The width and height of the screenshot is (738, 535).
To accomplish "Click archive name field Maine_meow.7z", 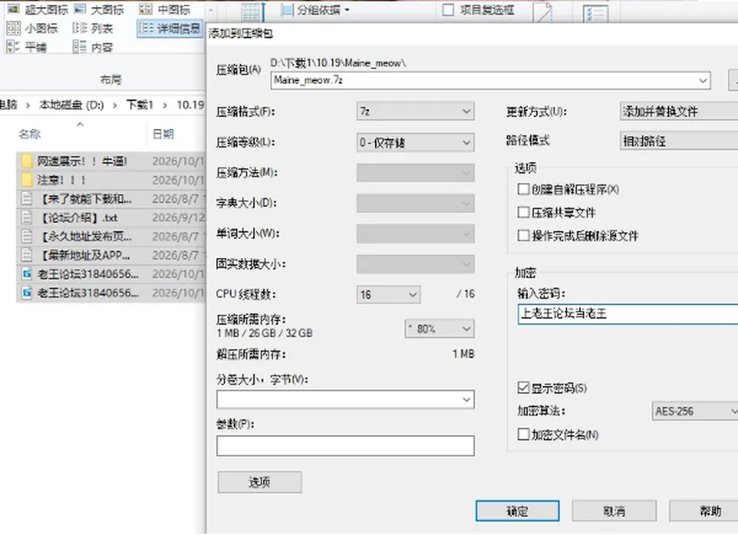I will pos(490,81).
